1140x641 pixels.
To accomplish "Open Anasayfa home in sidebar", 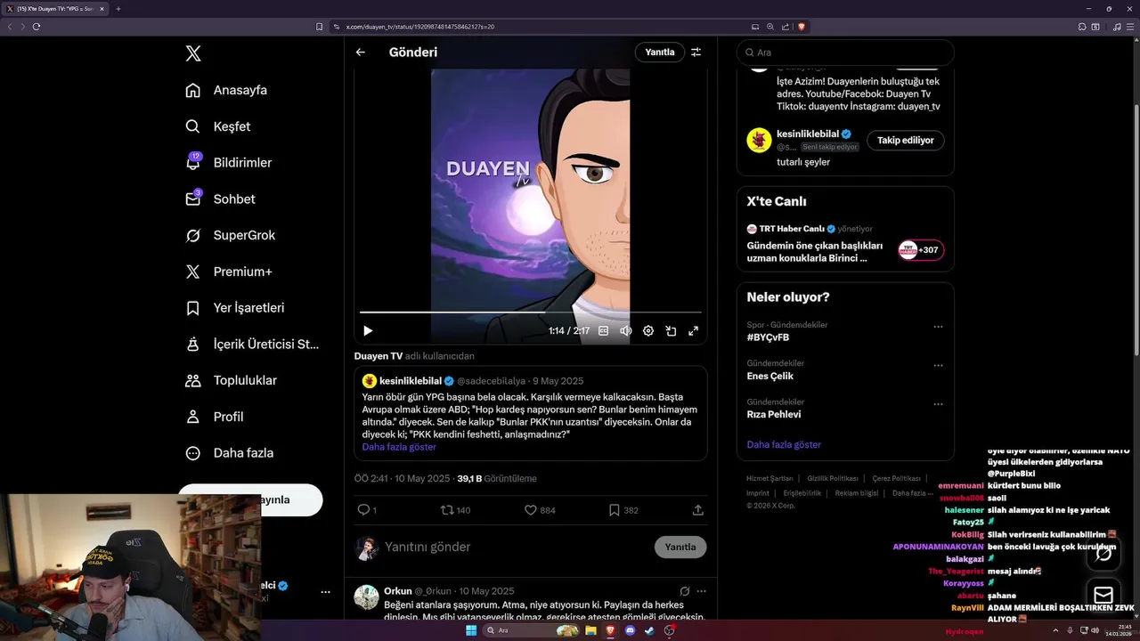I will (226, 90).
